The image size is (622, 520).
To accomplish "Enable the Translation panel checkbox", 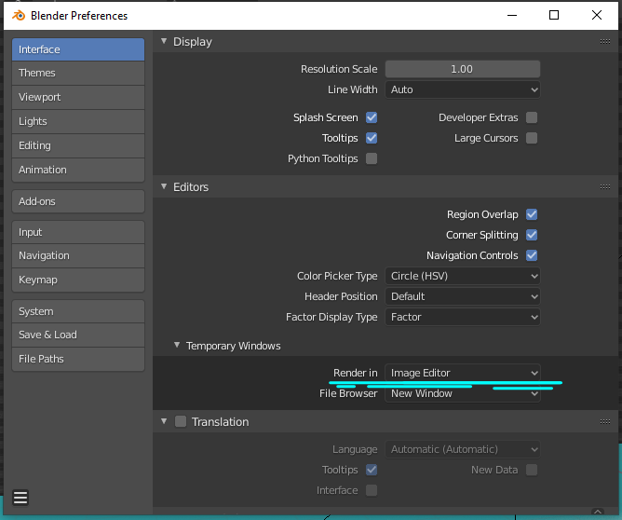I will [181, 421].
